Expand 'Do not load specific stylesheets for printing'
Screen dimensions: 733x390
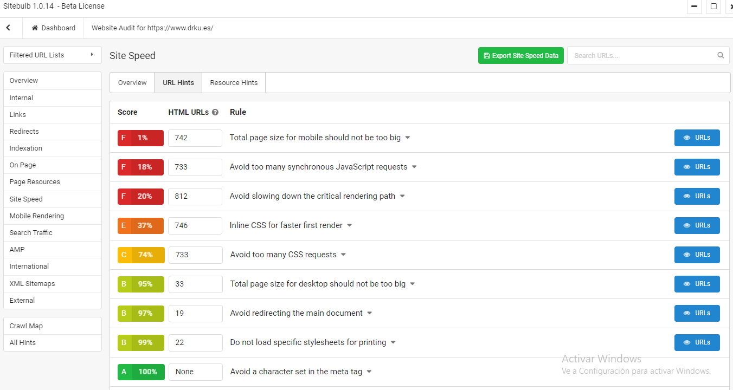pyautogui.click(x=393, y=342)
